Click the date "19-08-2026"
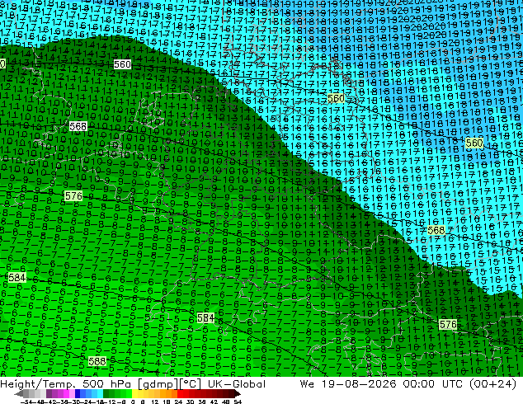This screenshot has height=404, width=523. [x=359, y=384]
